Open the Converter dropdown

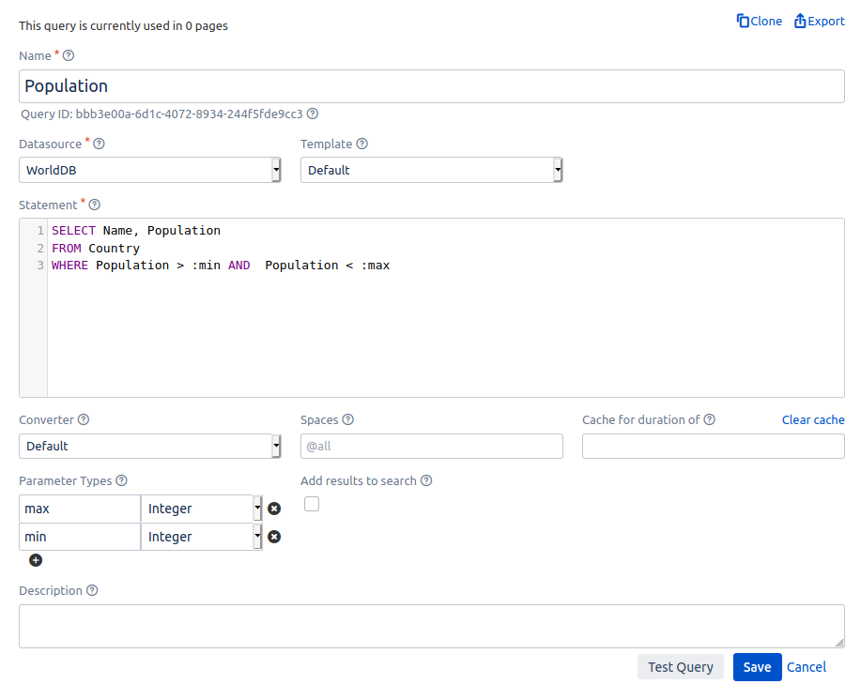149,446
